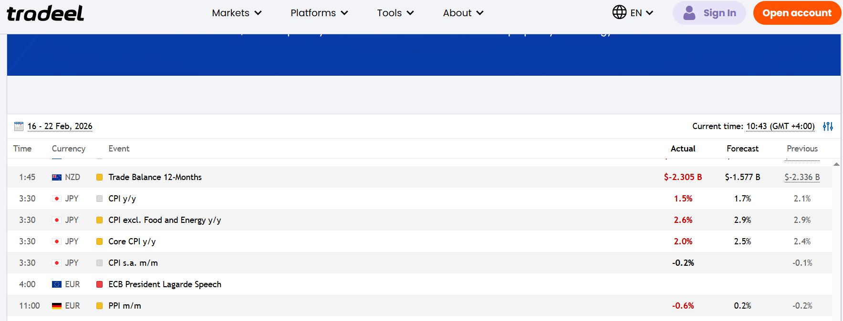Click the globe language icon

coord(619,12)
